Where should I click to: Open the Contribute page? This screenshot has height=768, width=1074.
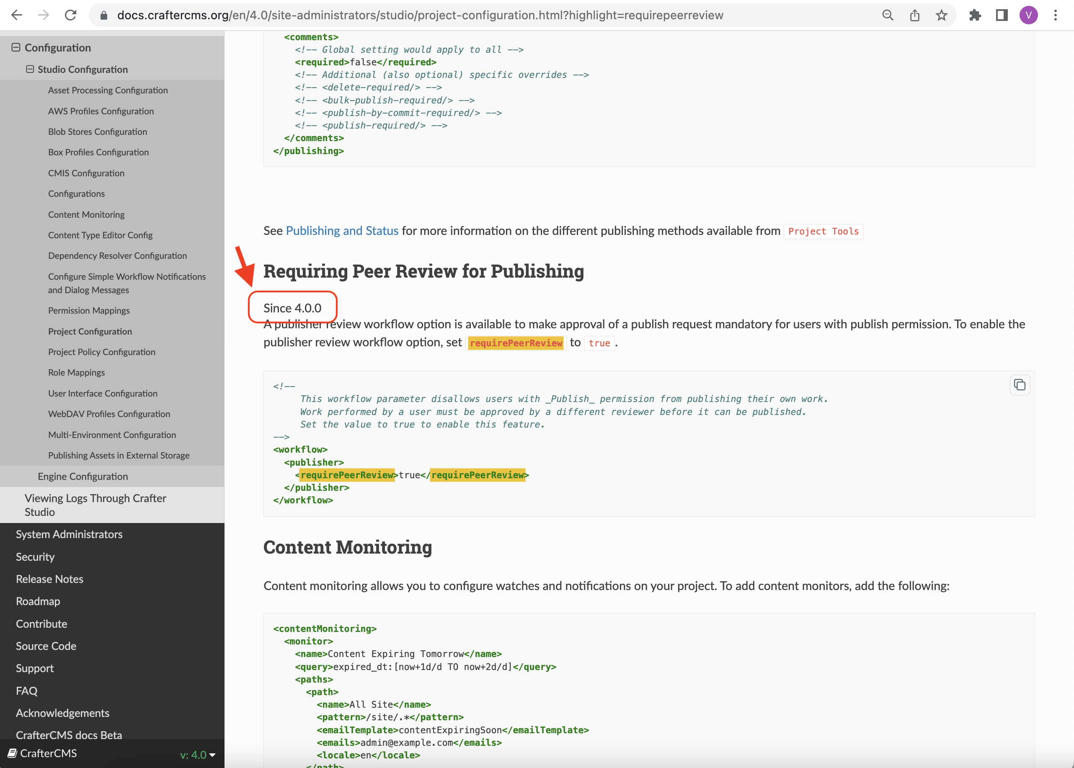coord(41,624)
